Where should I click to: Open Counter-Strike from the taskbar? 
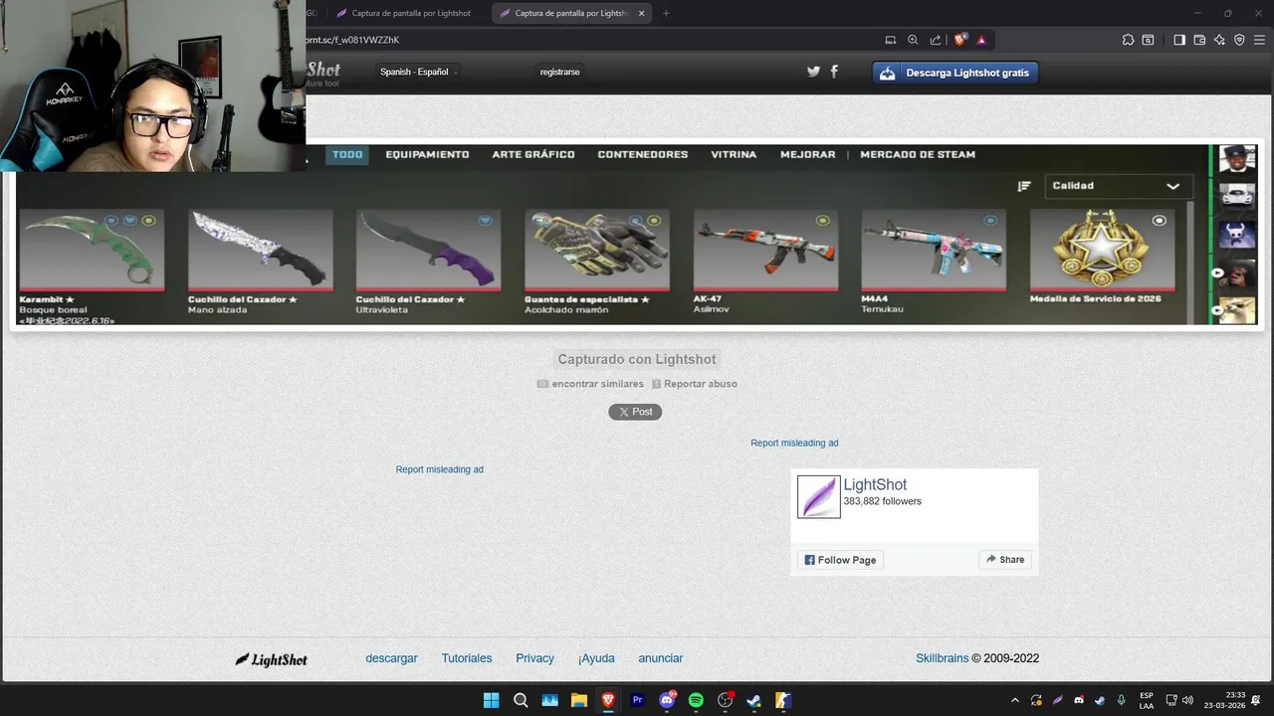click(x=783, y=700)
